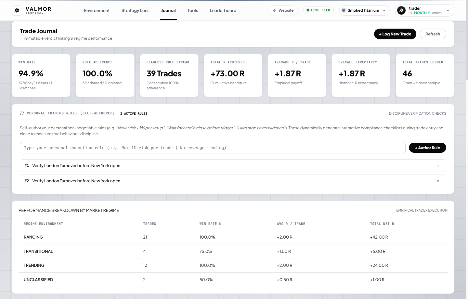Click the Trade Journal heading
The height and width of the screenshot is (299, 468).
click(38, 31)
